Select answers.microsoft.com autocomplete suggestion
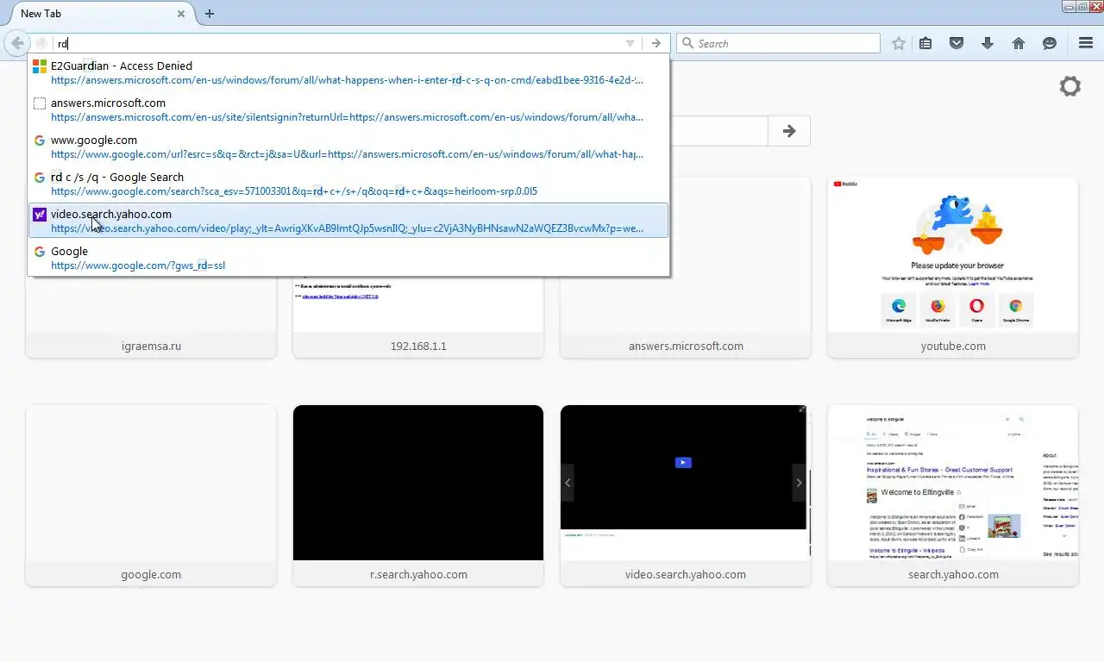 coord(348,109)
